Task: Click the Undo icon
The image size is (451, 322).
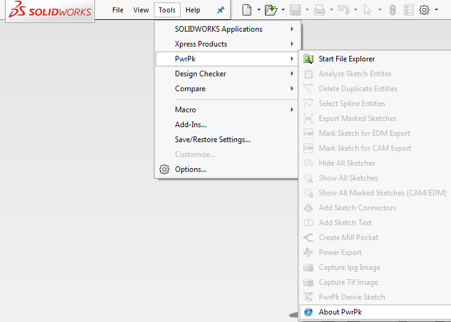Action: [344, 10]
